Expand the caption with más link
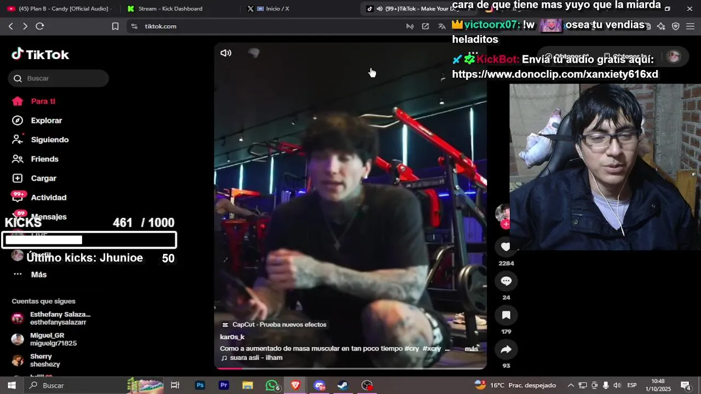701x394 pixels. pos(471,349)
